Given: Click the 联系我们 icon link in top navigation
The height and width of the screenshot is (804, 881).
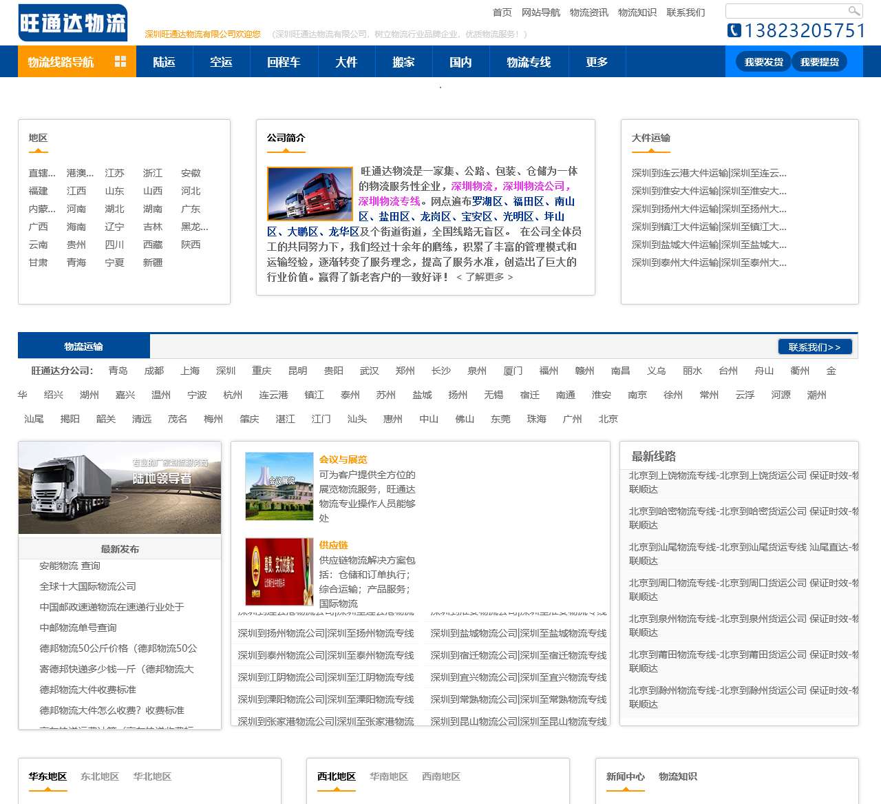Looking at the screenshot, I should 686,12.
